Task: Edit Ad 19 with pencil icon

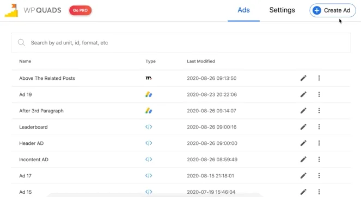Action: tap(303, 94)
